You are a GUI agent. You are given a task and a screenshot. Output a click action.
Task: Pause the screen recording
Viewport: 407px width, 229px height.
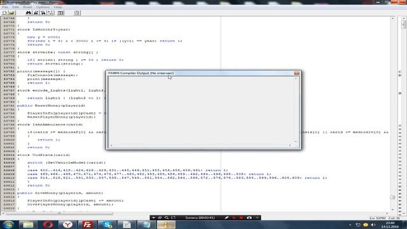point(234,218)
